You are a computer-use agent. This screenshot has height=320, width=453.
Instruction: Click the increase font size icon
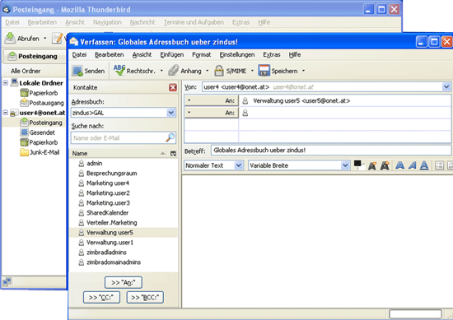[x=385, y=165]
